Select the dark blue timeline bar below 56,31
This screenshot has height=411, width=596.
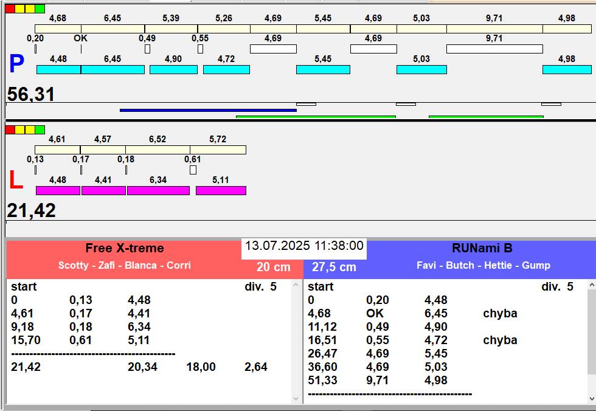click(208, 110)
